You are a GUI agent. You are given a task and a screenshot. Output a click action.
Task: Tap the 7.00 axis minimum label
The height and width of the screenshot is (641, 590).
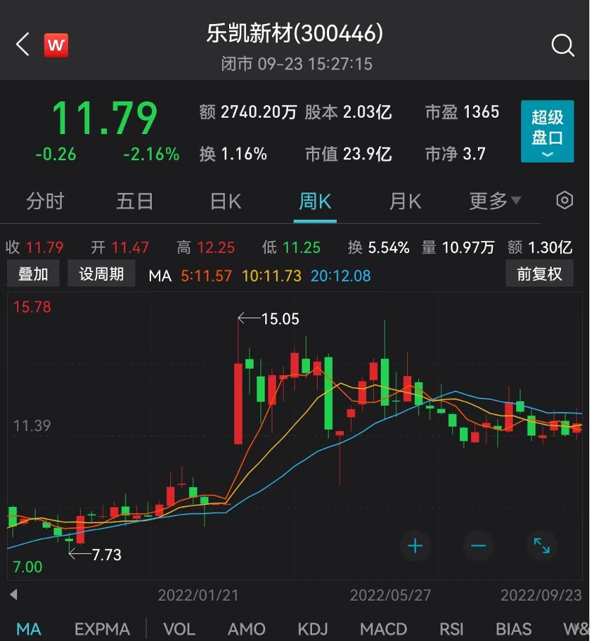(28, 567)
